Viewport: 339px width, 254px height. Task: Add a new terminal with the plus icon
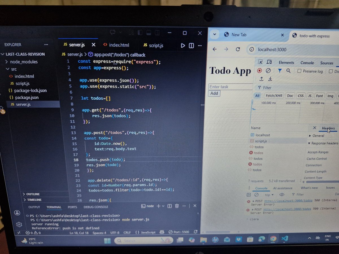point(158,206)
